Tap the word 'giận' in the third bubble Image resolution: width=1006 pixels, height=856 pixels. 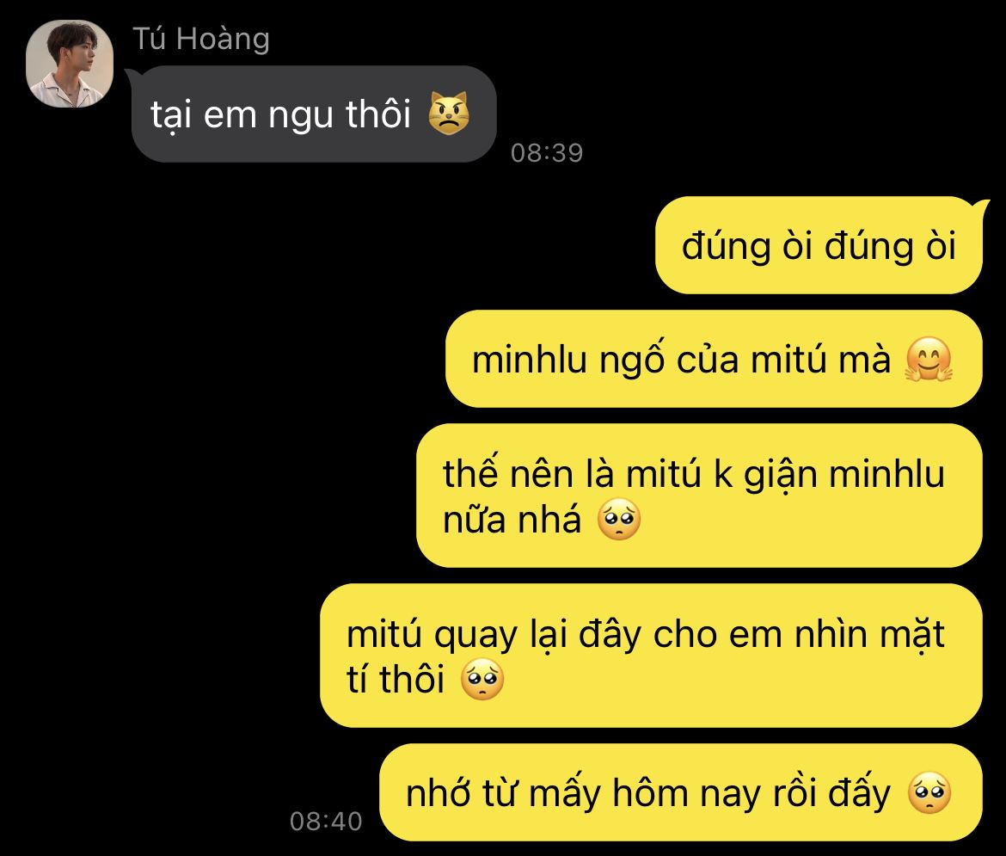[x=780, y=477]
